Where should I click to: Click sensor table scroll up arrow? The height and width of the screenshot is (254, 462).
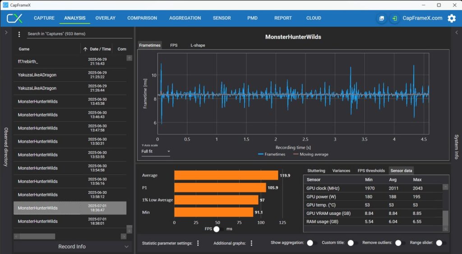[x=445, y=187]
